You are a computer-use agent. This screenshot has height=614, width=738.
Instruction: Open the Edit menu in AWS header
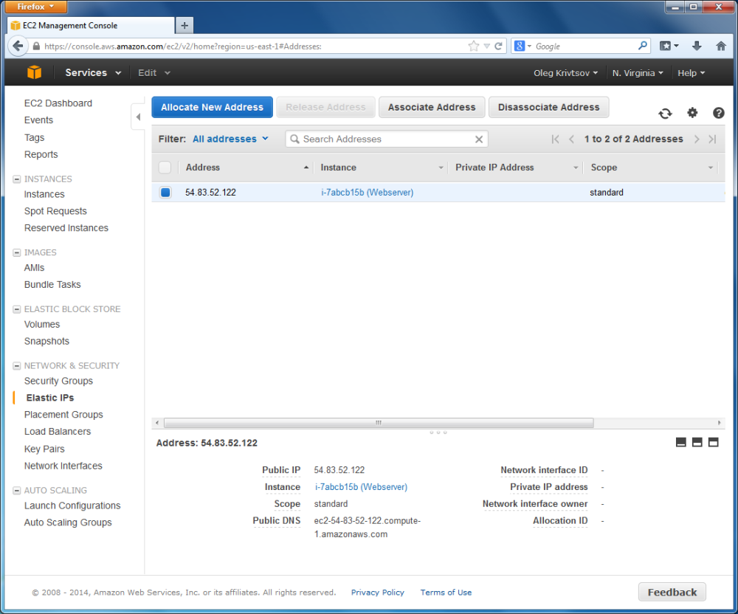point(154,73)
